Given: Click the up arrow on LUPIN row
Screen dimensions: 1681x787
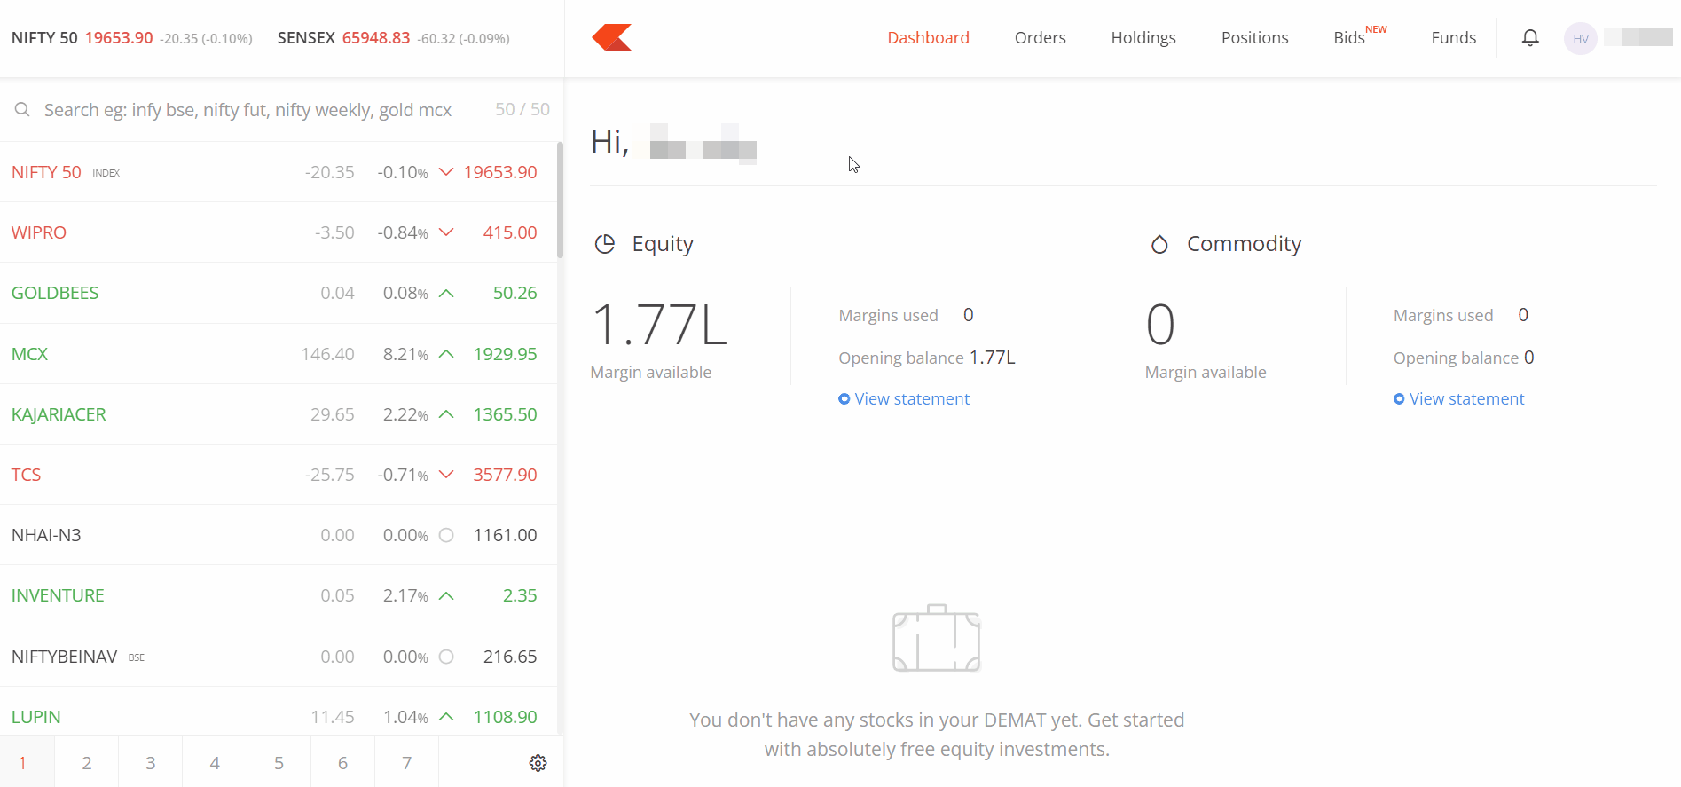Looking at the screenshot, I should [446, 717].
